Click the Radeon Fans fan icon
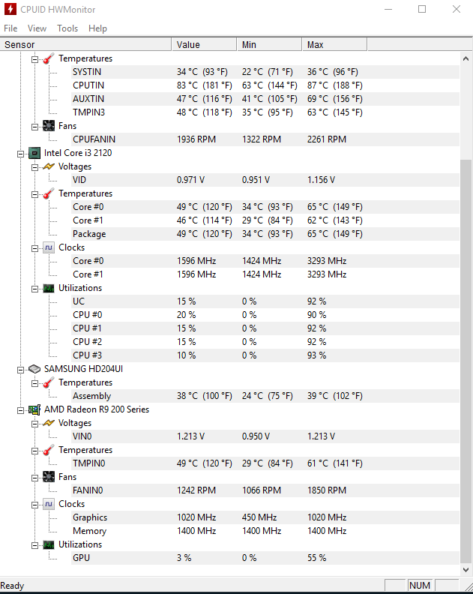 [49, 477]
